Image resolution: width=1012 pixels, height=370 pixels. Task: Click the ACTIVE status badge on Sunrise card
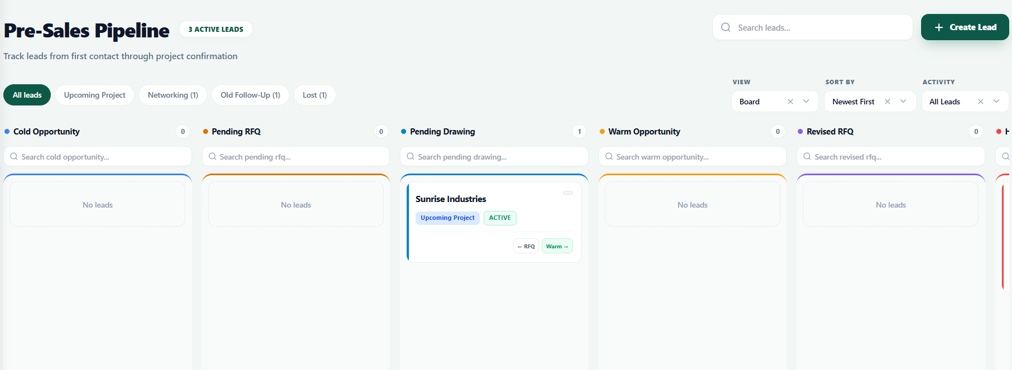coord(500,218)
